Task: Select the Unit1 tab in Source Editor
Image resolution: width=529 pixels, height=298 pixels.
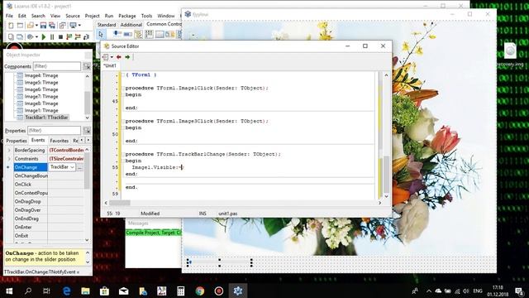Action: 110,65
